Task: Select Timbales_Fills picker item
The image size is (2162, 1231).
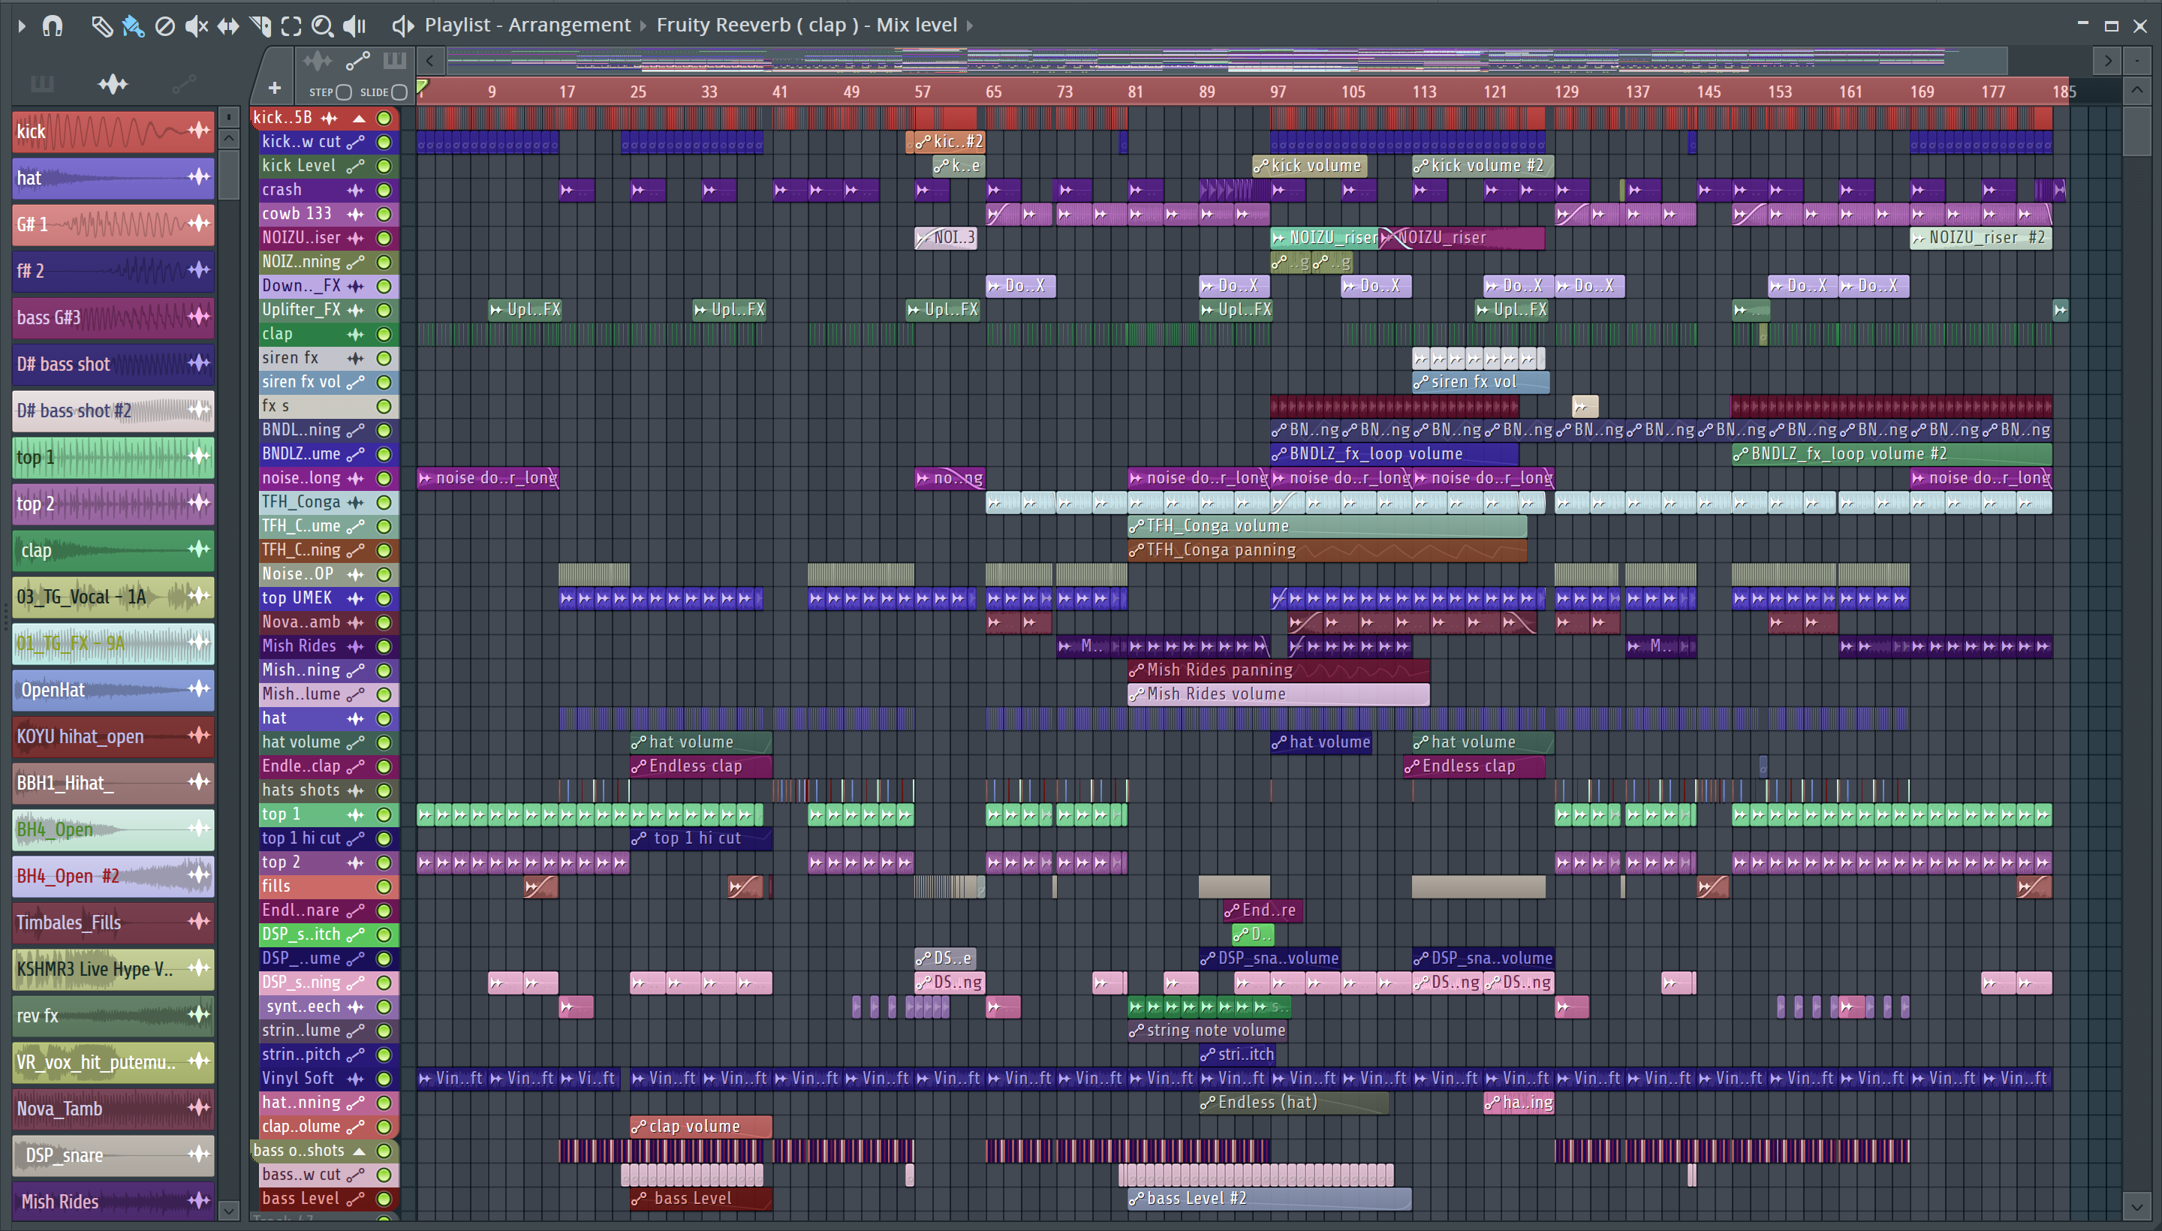Action: point(113,922)
